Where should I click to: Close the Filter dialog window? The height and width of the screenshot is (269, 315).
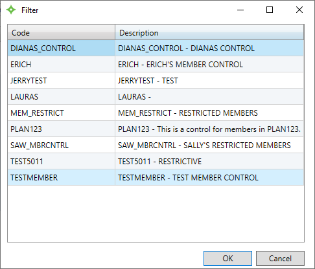point(299,10)
